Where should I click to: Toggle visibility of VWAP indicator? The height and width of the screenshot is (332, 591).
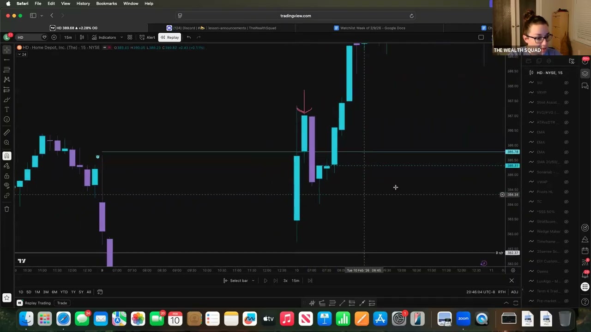(x=566, y=182)
